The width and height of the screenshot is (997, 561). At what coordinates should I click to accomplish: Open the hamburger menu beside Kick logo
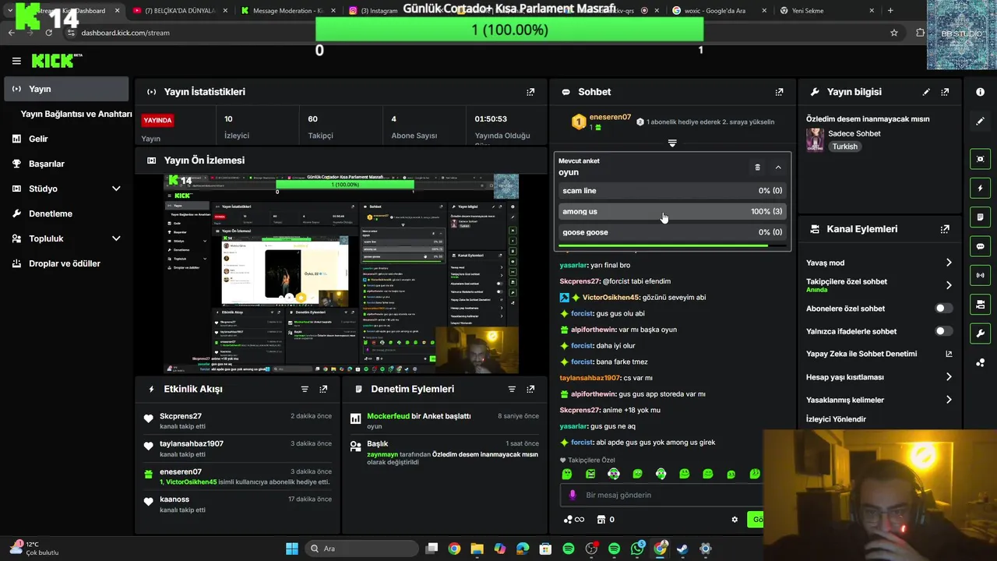click(x=16, y=61)
